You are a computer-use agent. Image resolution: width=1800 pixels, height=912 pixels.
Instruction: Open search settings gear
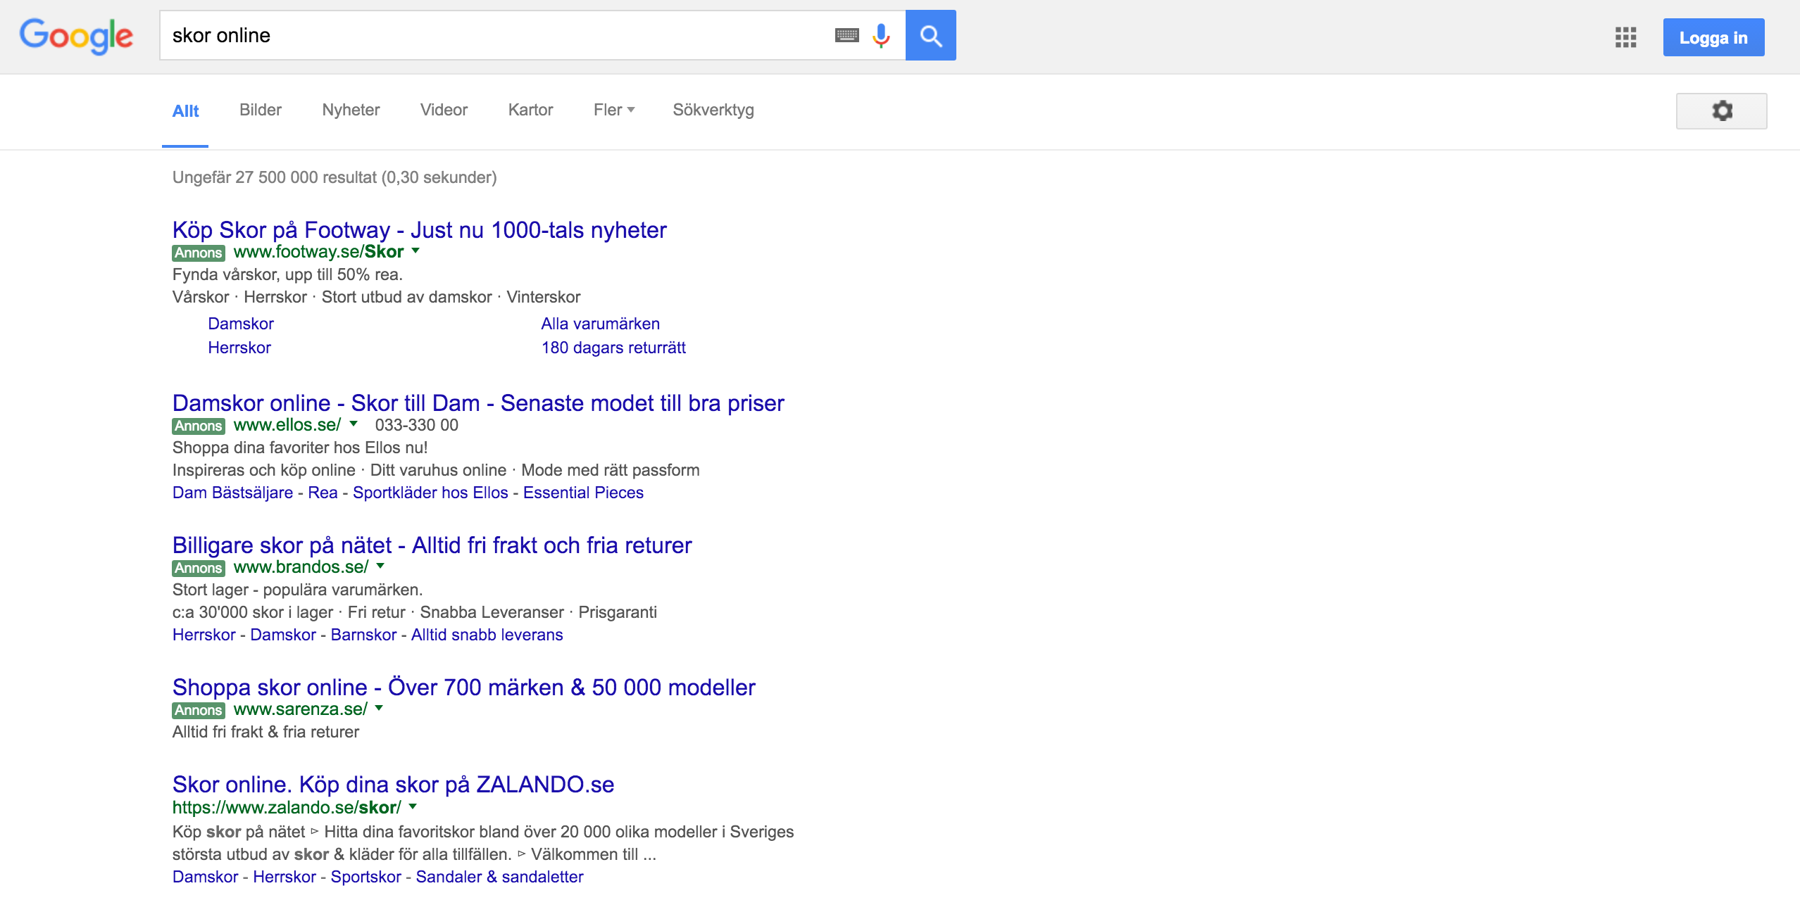[x=1721, y=110]
